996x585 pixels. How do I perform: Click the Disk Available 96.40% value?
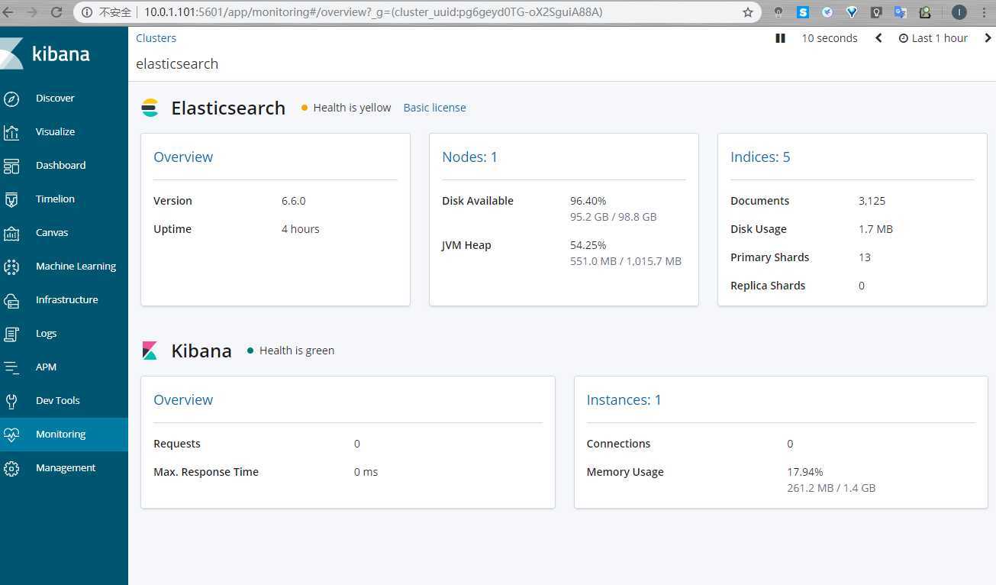pos(588,201)
